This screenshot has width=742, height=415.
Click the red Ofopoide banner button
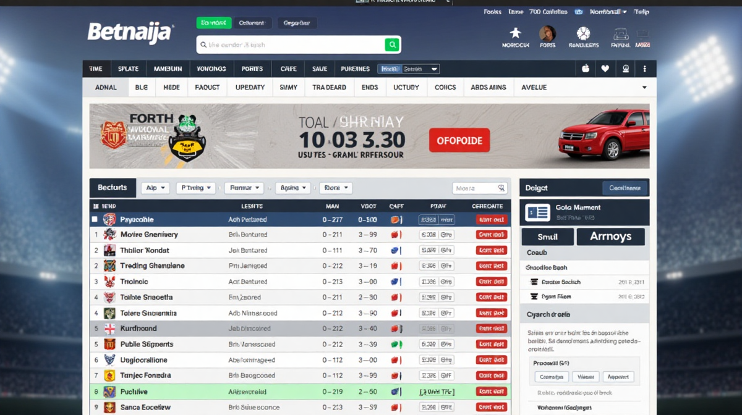click(x=459, y=141)
